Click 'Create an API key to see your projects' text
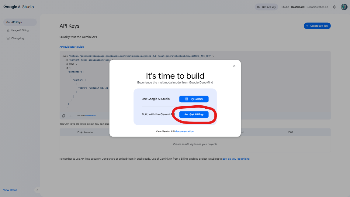 [195, 144]
